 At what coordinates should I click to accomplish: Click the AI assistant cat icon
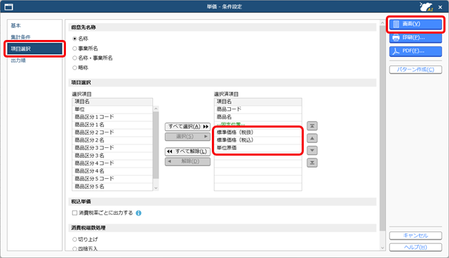coord(426,6)
